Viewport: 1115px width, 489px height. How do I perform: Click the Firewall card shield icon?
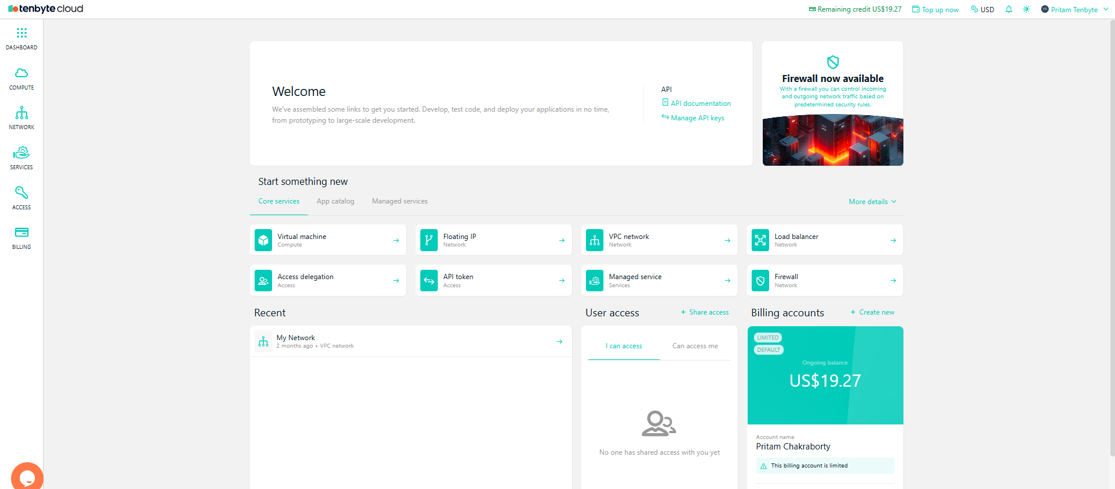[760, 280]
